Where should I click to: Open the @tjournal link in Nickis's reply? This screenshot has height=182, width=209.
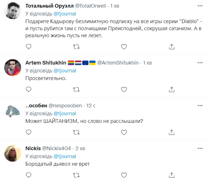(x=65, y=156)
